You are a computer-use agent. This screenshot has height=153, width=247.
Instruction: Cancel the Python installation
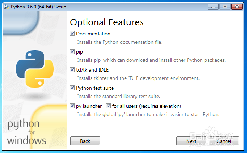tap(223, 141)
